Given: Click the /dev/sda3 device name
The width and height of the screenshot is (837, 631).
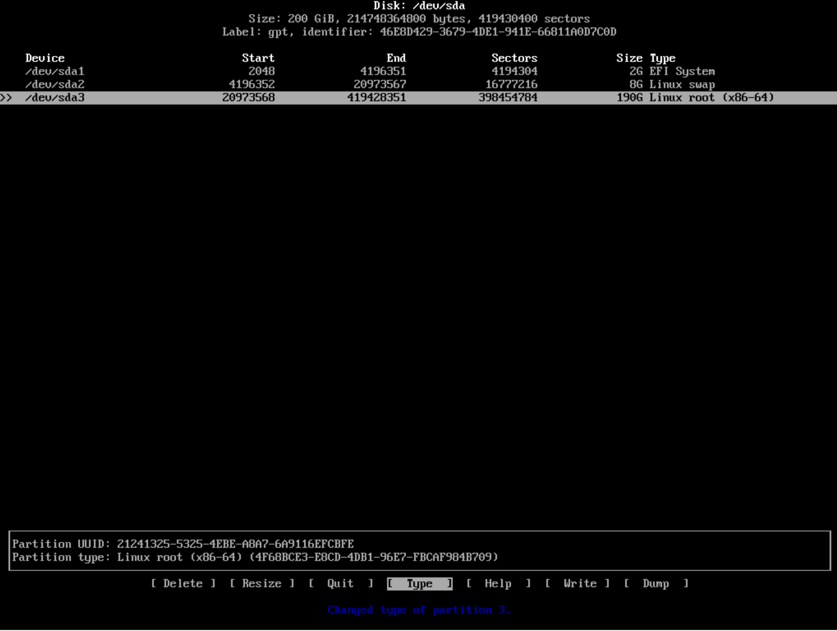Looking at the screenshot, I should pyautogui.click(x=55, y=97).
